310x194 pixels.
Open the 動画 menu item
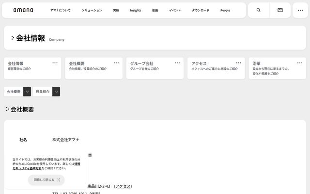tap(155, 10)
